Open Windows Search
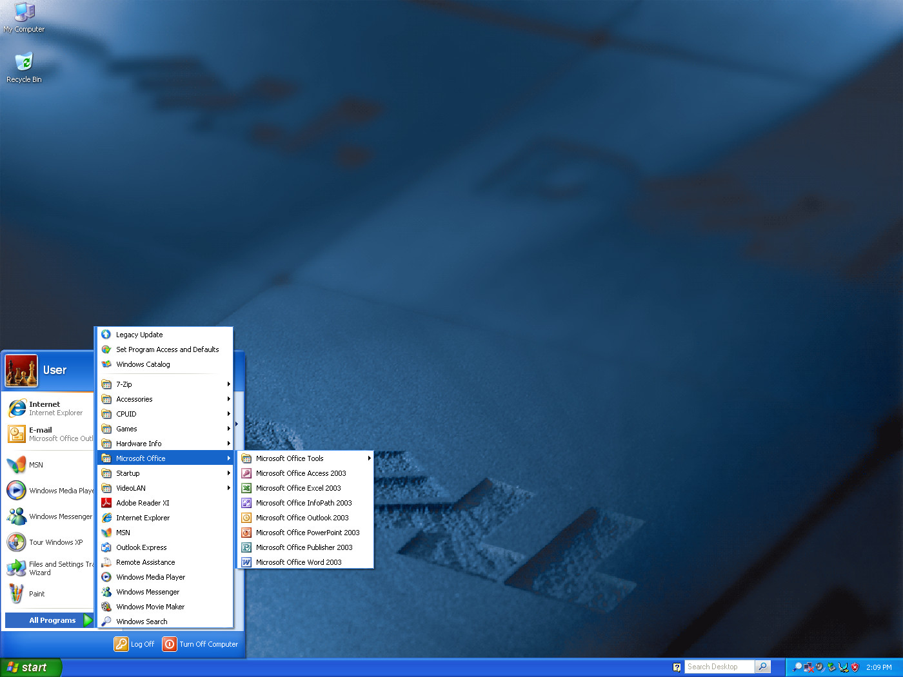Image resolution: width=903 pixels, height=677 pixels. pyautogui.click(x=165, y=622)
